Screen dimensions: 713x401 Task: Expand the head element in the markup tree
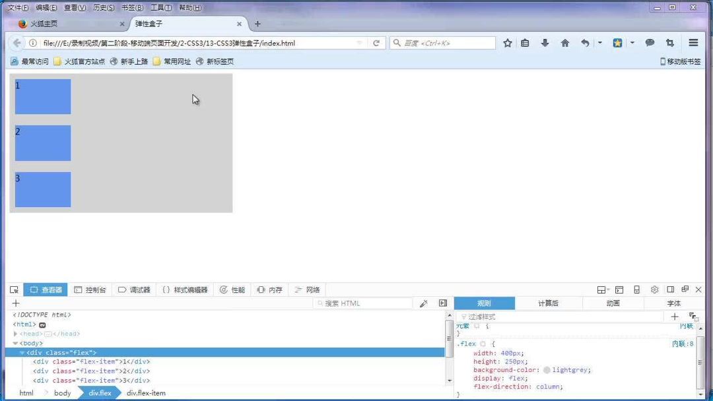pos(15,333)
